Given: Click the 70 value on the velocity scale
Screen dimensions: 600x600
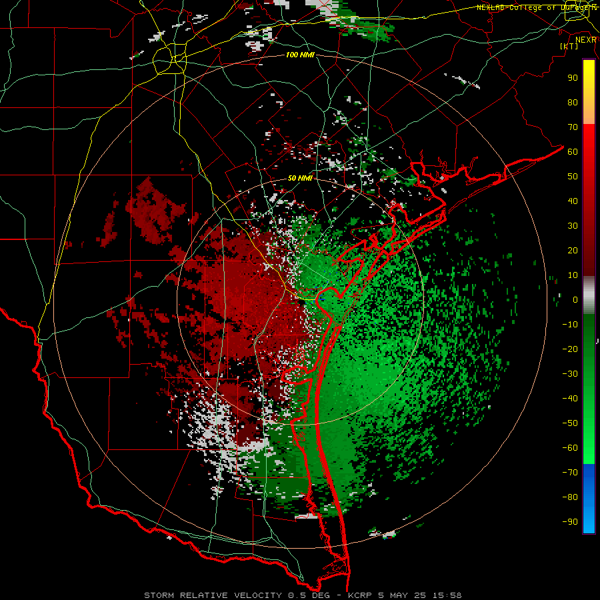Looking at the screenshot, I should [573, 127].
